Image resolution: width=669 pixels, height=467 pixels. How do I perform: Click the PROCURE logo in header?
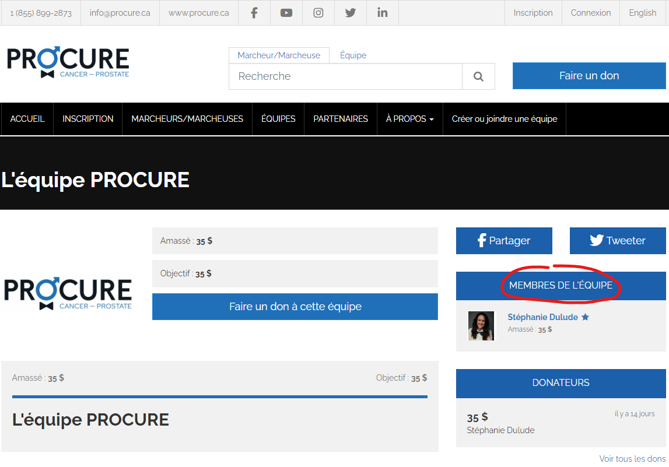tap(68, 62)
